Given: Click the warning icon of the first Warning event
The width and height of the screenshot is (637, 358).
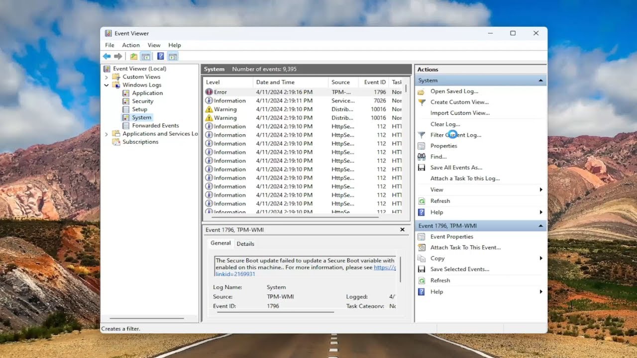Looking at the screenshot, I should pyautogui.click(x=209, y=109).
